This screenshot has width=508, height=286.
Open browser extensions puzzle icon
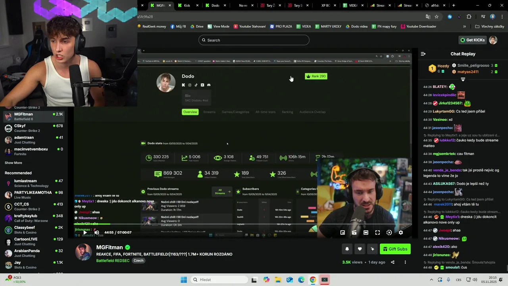pos(469,17)
